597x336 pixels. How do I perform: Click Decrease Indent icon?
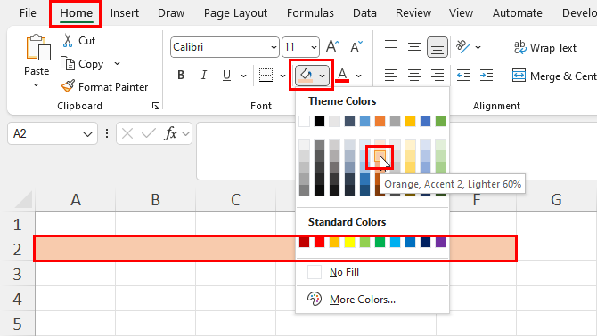[463, 76]
